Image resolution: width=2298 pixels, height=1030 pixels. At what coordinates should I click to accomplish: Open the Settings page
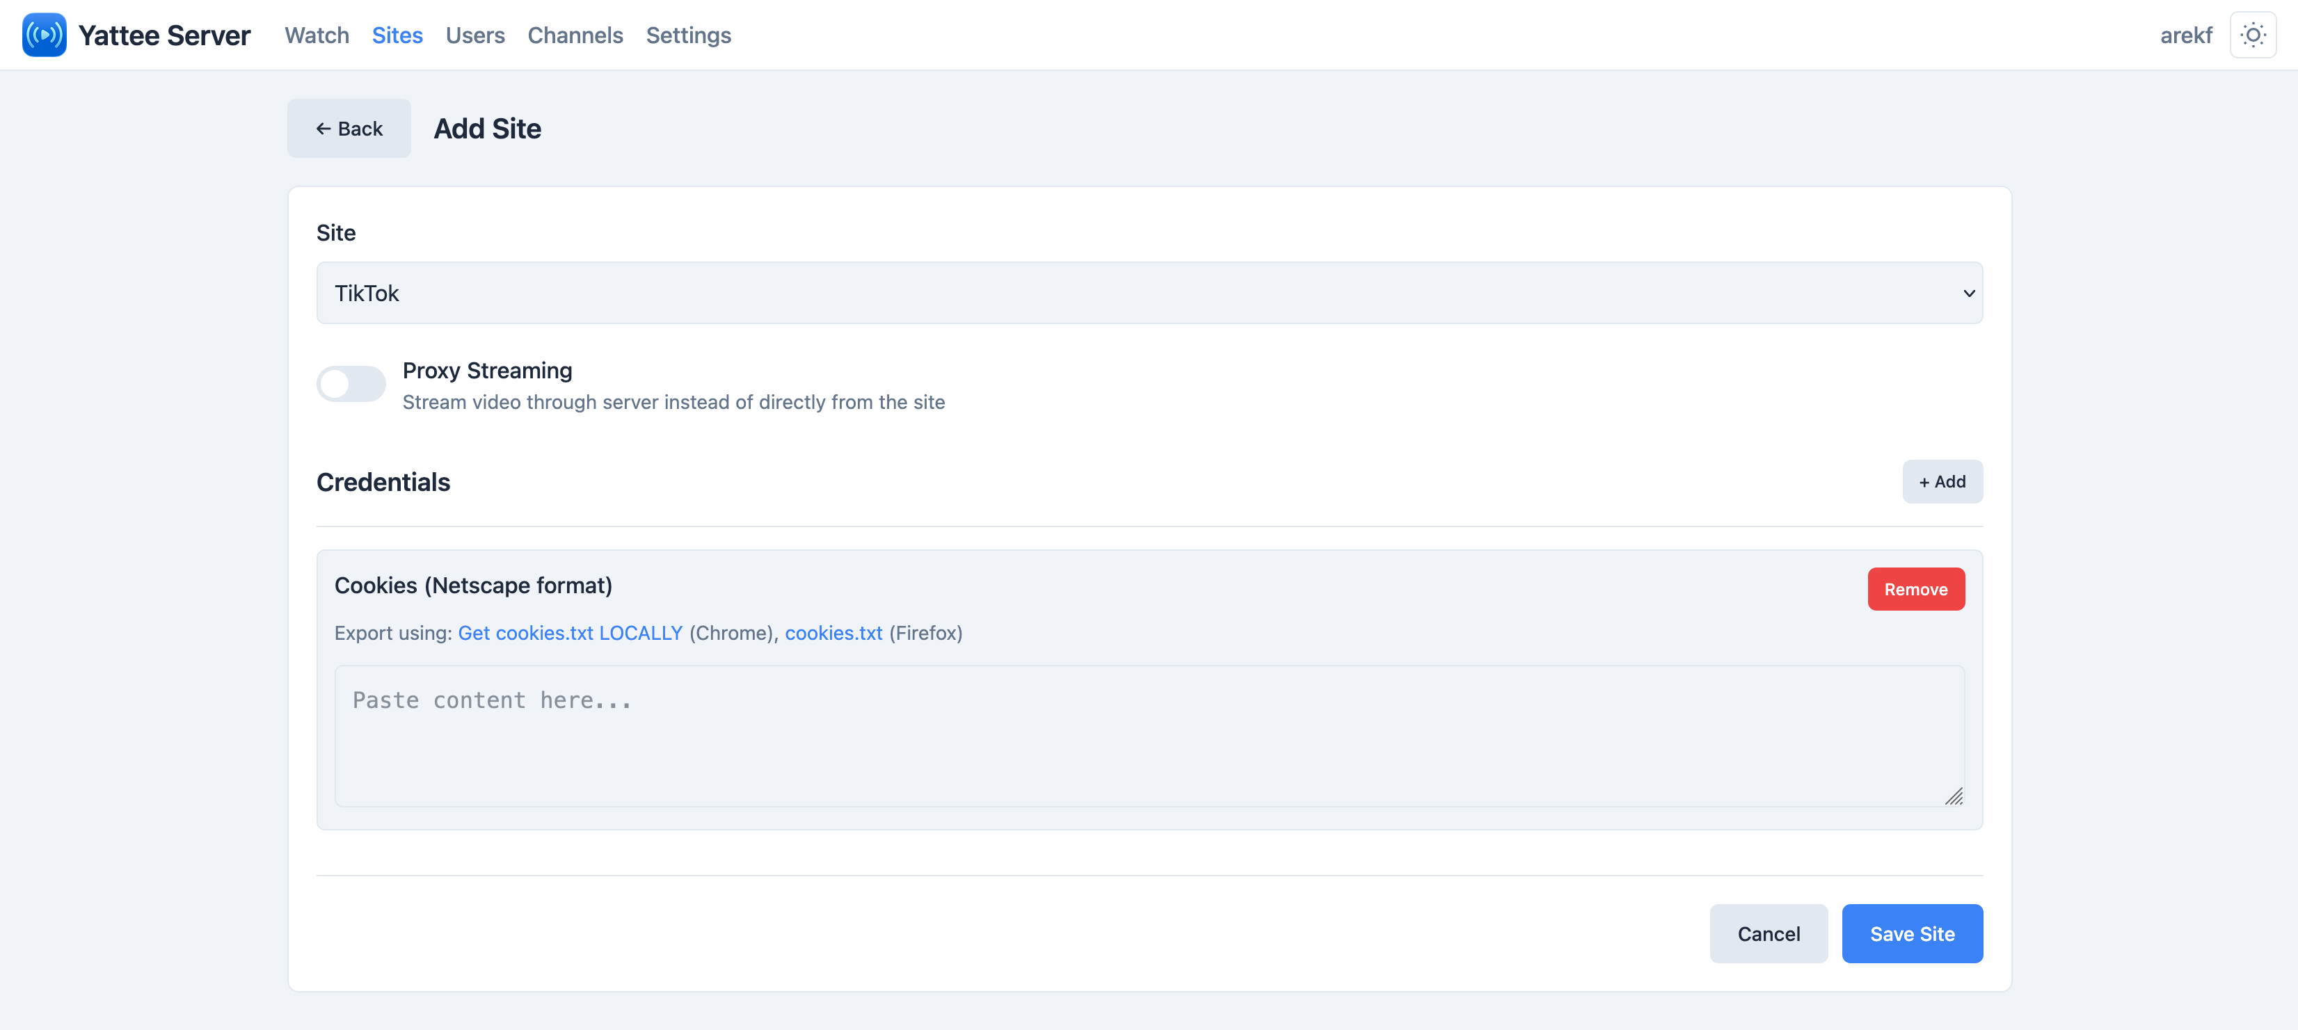[688, 35]
